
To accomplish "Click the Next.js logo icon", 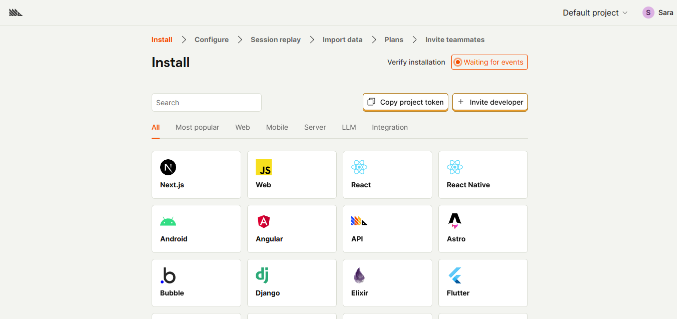I will click(x=168, y=167).
